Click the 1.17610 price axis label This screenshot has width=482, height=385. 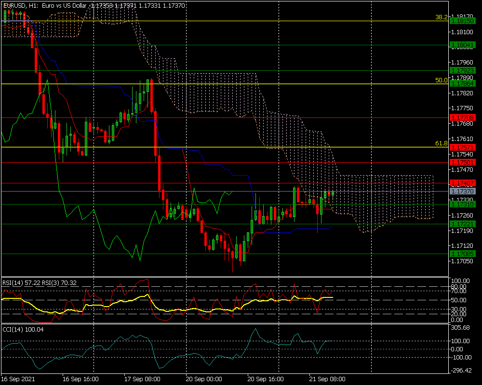pyautogui.click(x=462, y=139)
